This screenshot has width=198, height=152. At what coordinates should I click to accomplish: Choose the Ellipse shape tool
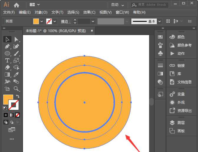[7, 53]
